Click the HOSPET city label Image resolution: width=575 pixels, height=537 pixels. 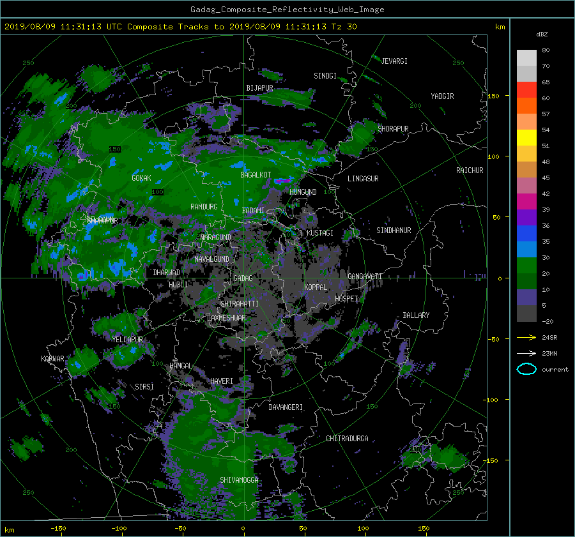[346, 299]
